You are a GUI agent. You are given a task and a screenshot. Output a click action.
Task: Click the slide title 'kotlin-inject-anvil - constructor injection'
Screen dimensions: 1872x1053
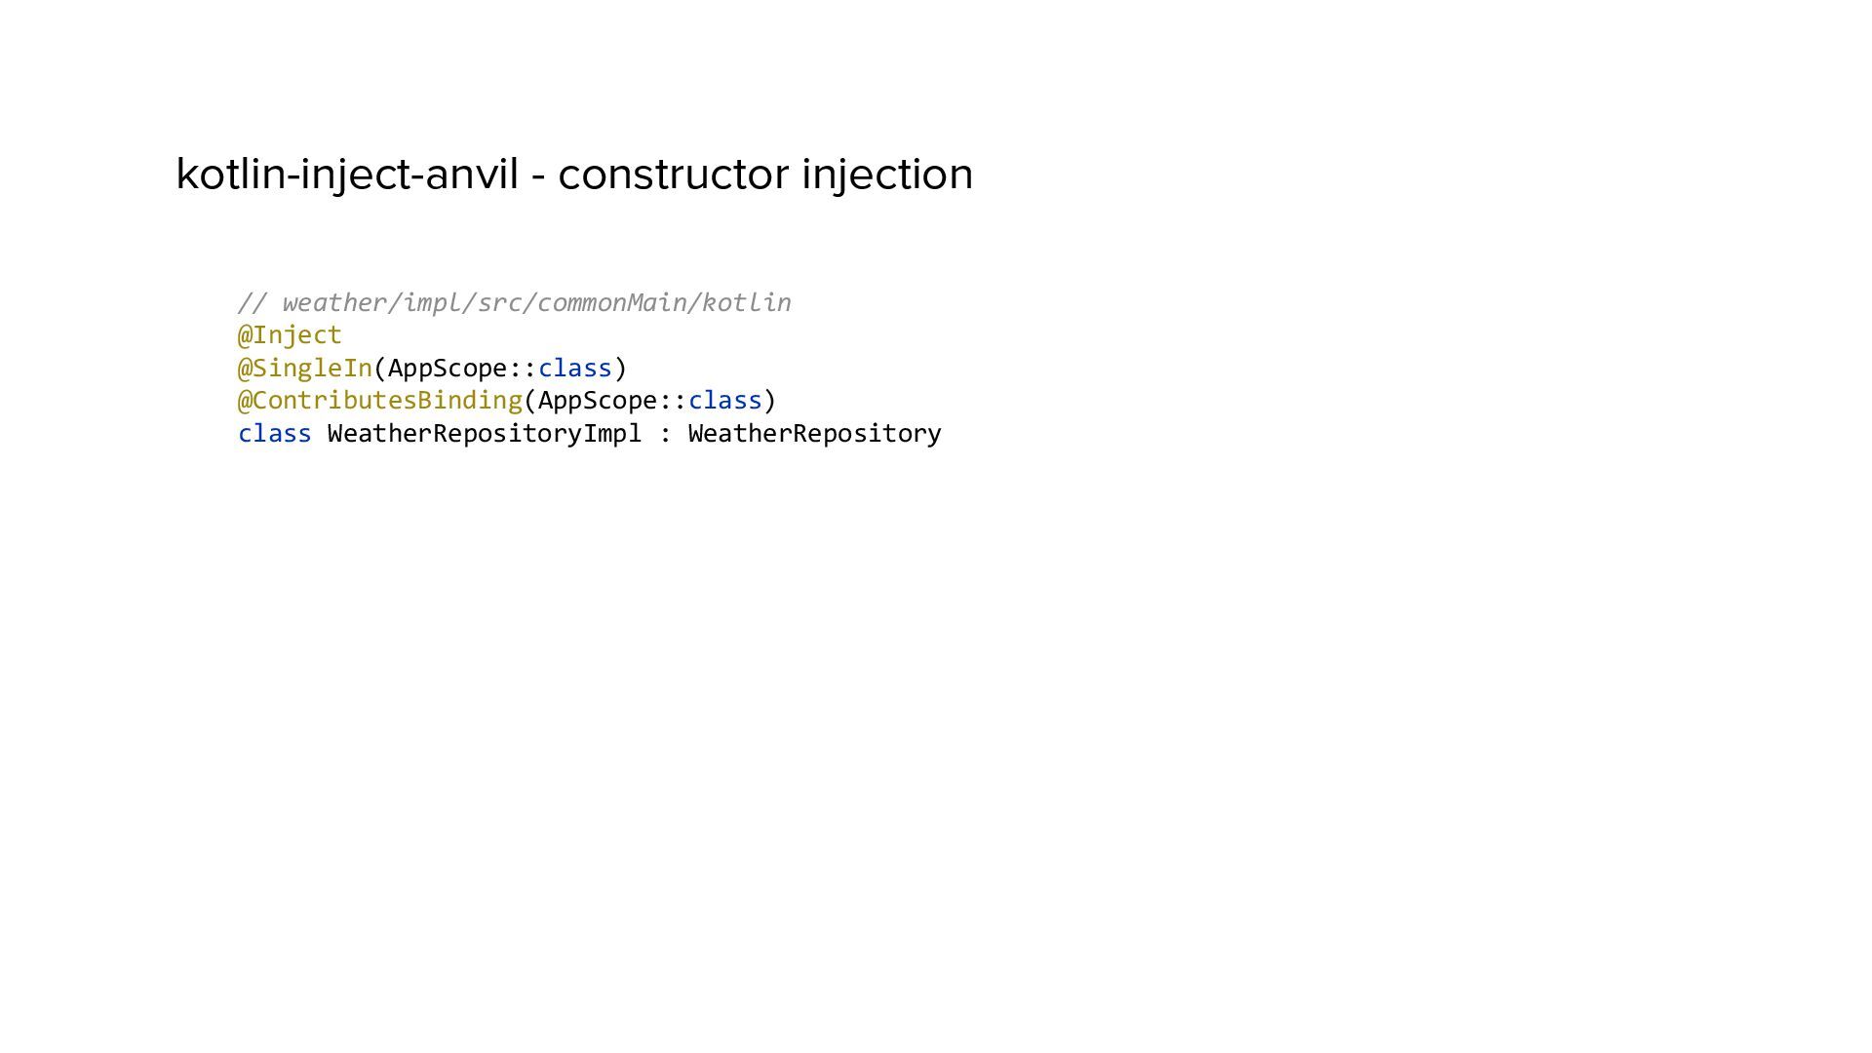pyautogui.click(x=574, y=175)
